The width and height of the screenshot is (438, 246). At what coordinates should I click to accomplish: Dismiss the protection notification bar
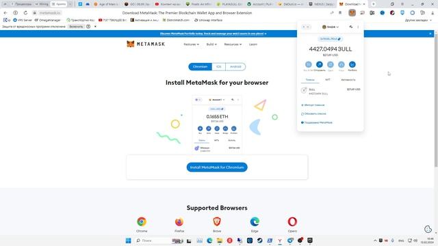pyautogui.click(x=95, y=27)
